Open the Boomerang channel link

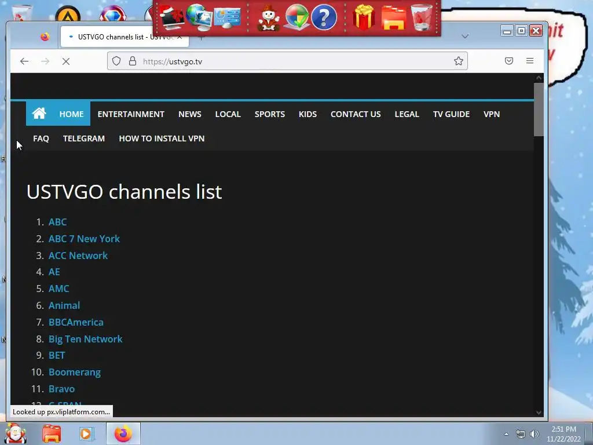[75, 373]
